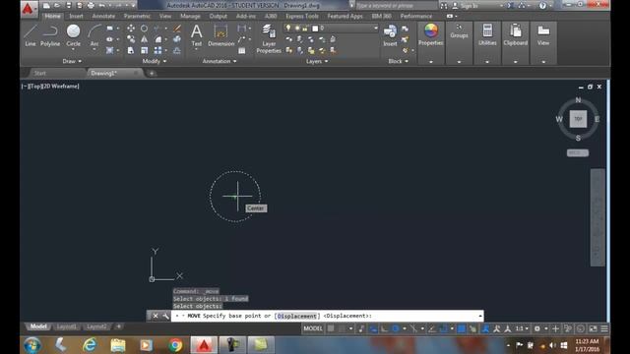
Task: Toggle lineweight display blue square icon
Action: pos(462,328)
